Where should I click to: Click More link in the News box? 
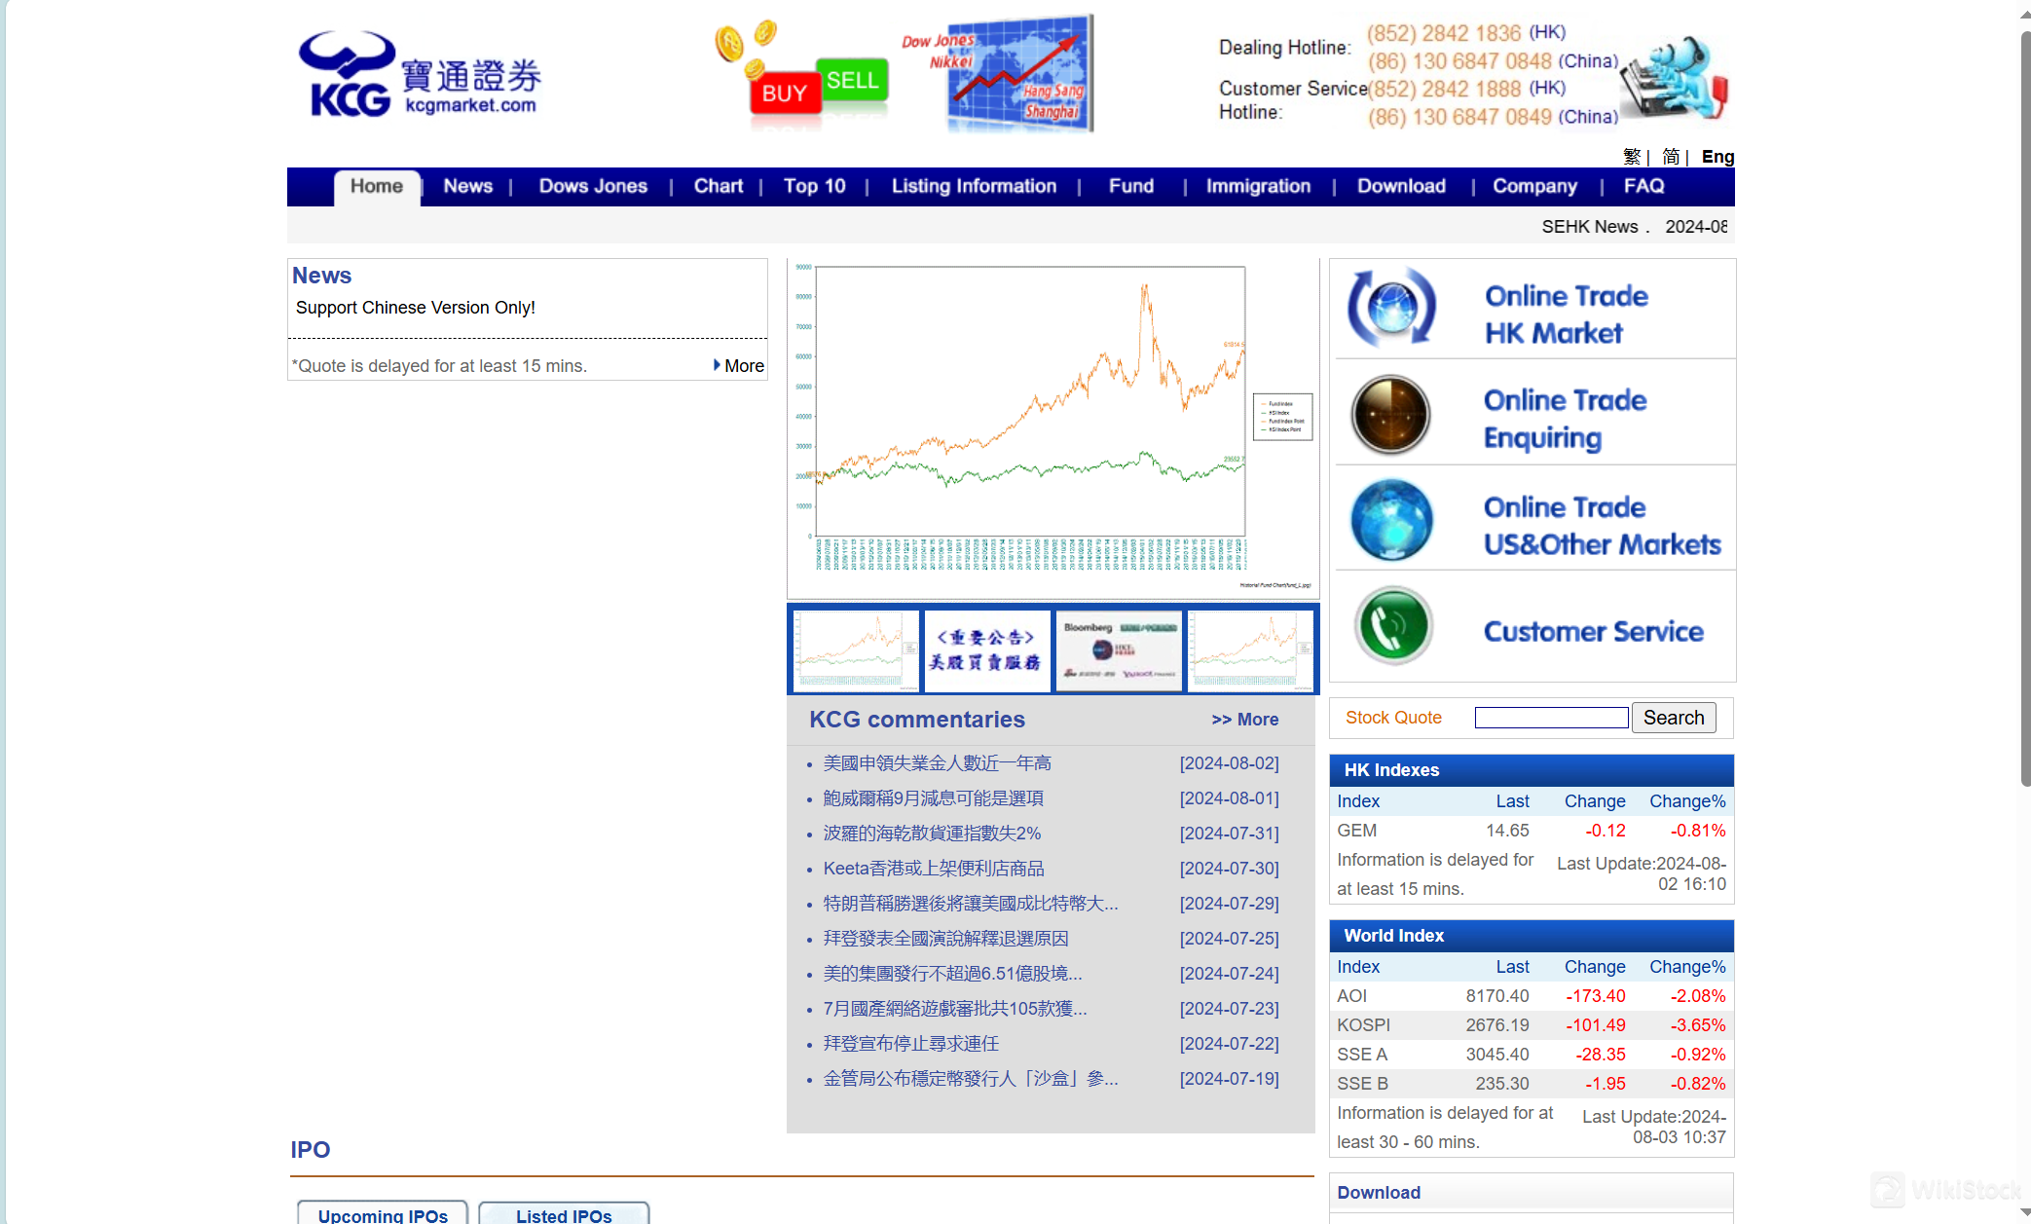(744, 366)
